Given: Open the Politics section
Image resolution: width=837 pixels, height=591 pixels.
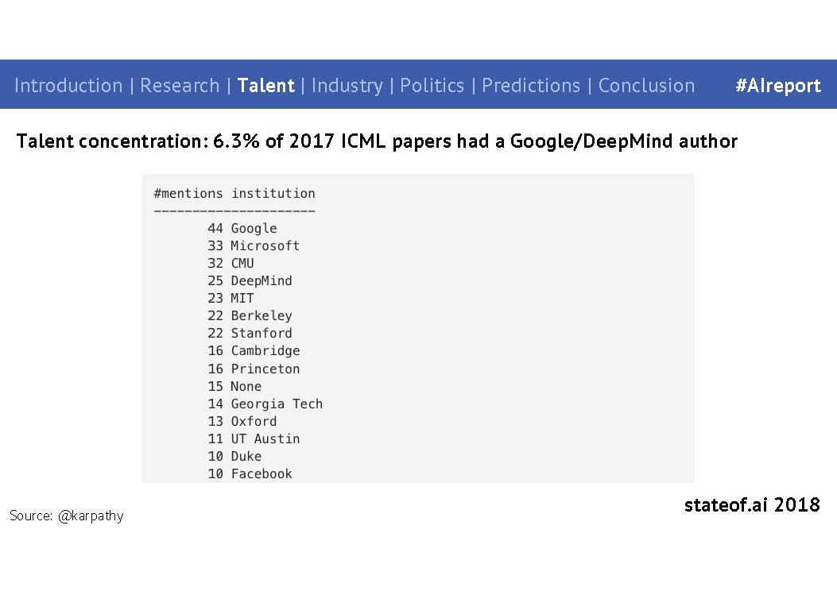Looking at the screenshot, I should (x=432, y=85).
